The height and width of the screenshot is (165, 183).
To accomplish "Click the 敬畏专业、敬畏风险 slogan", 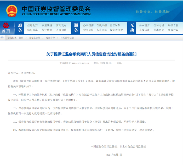I will coord(152,12).
